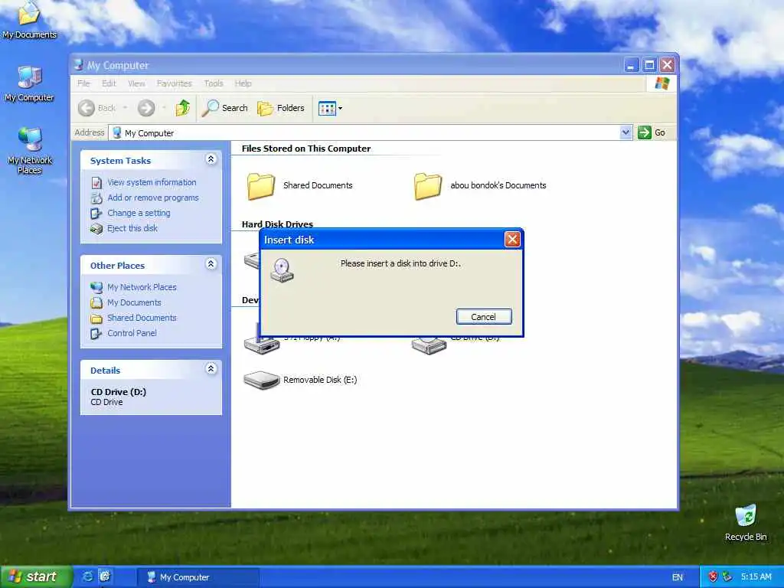Close the Insert disk dialog
The width and height of the screenshot is (784, 588).
tap(512, 240)
